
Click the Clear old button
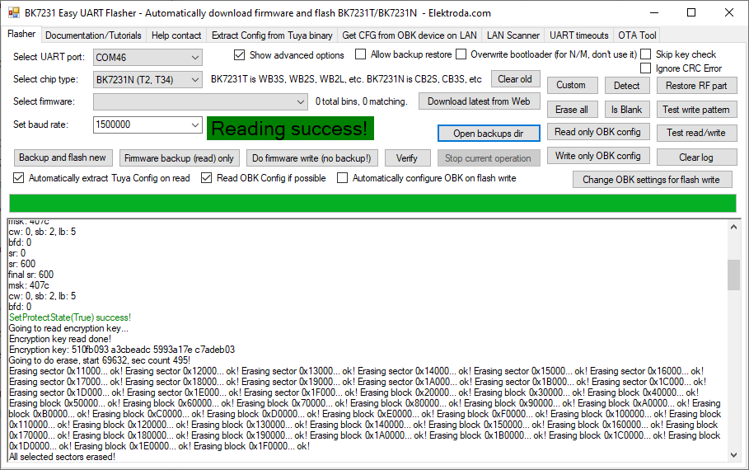[x=515, y=79]
